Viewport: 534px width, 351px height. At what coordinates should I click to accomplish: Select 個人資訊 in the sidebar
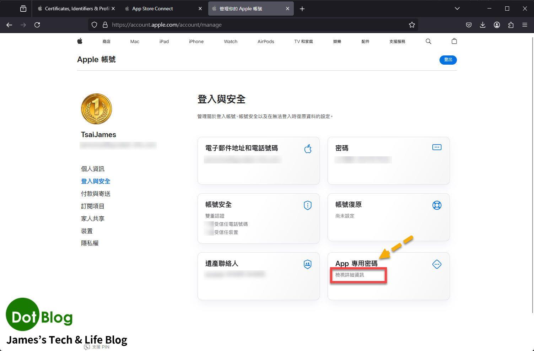click(x=93, y=169)
